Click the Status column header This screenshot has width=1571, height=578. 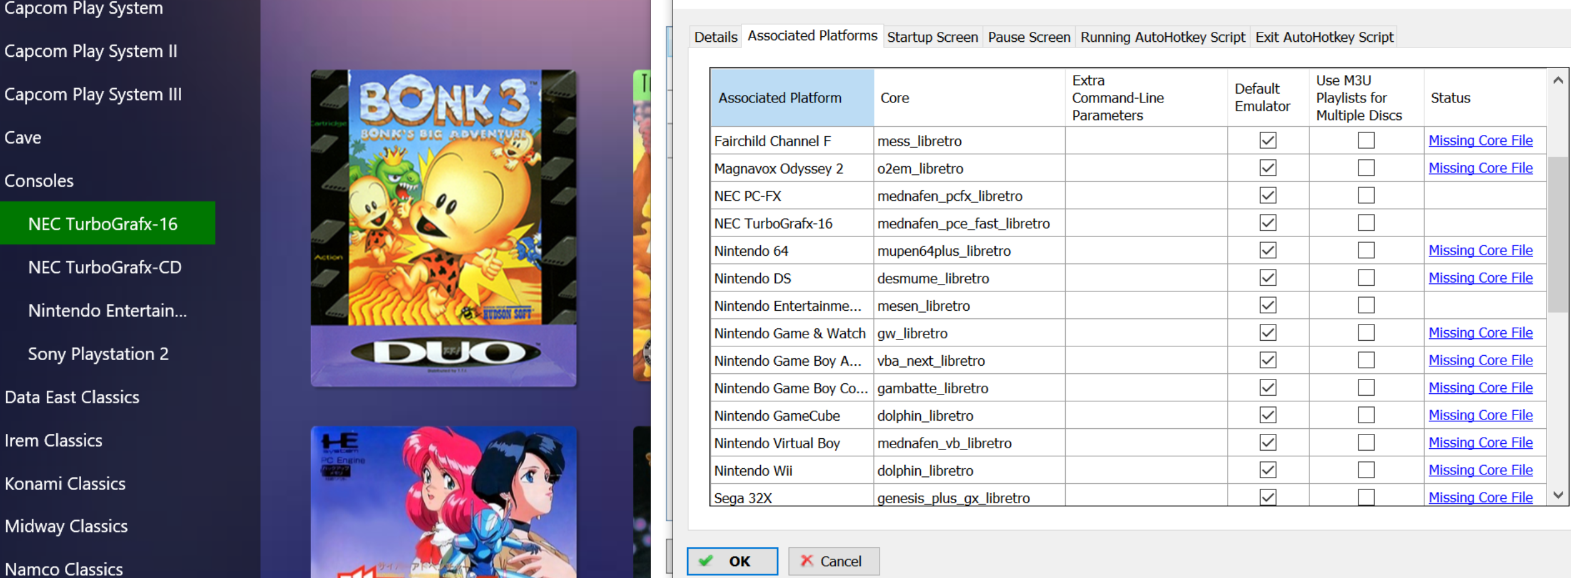coord(1485,98)
